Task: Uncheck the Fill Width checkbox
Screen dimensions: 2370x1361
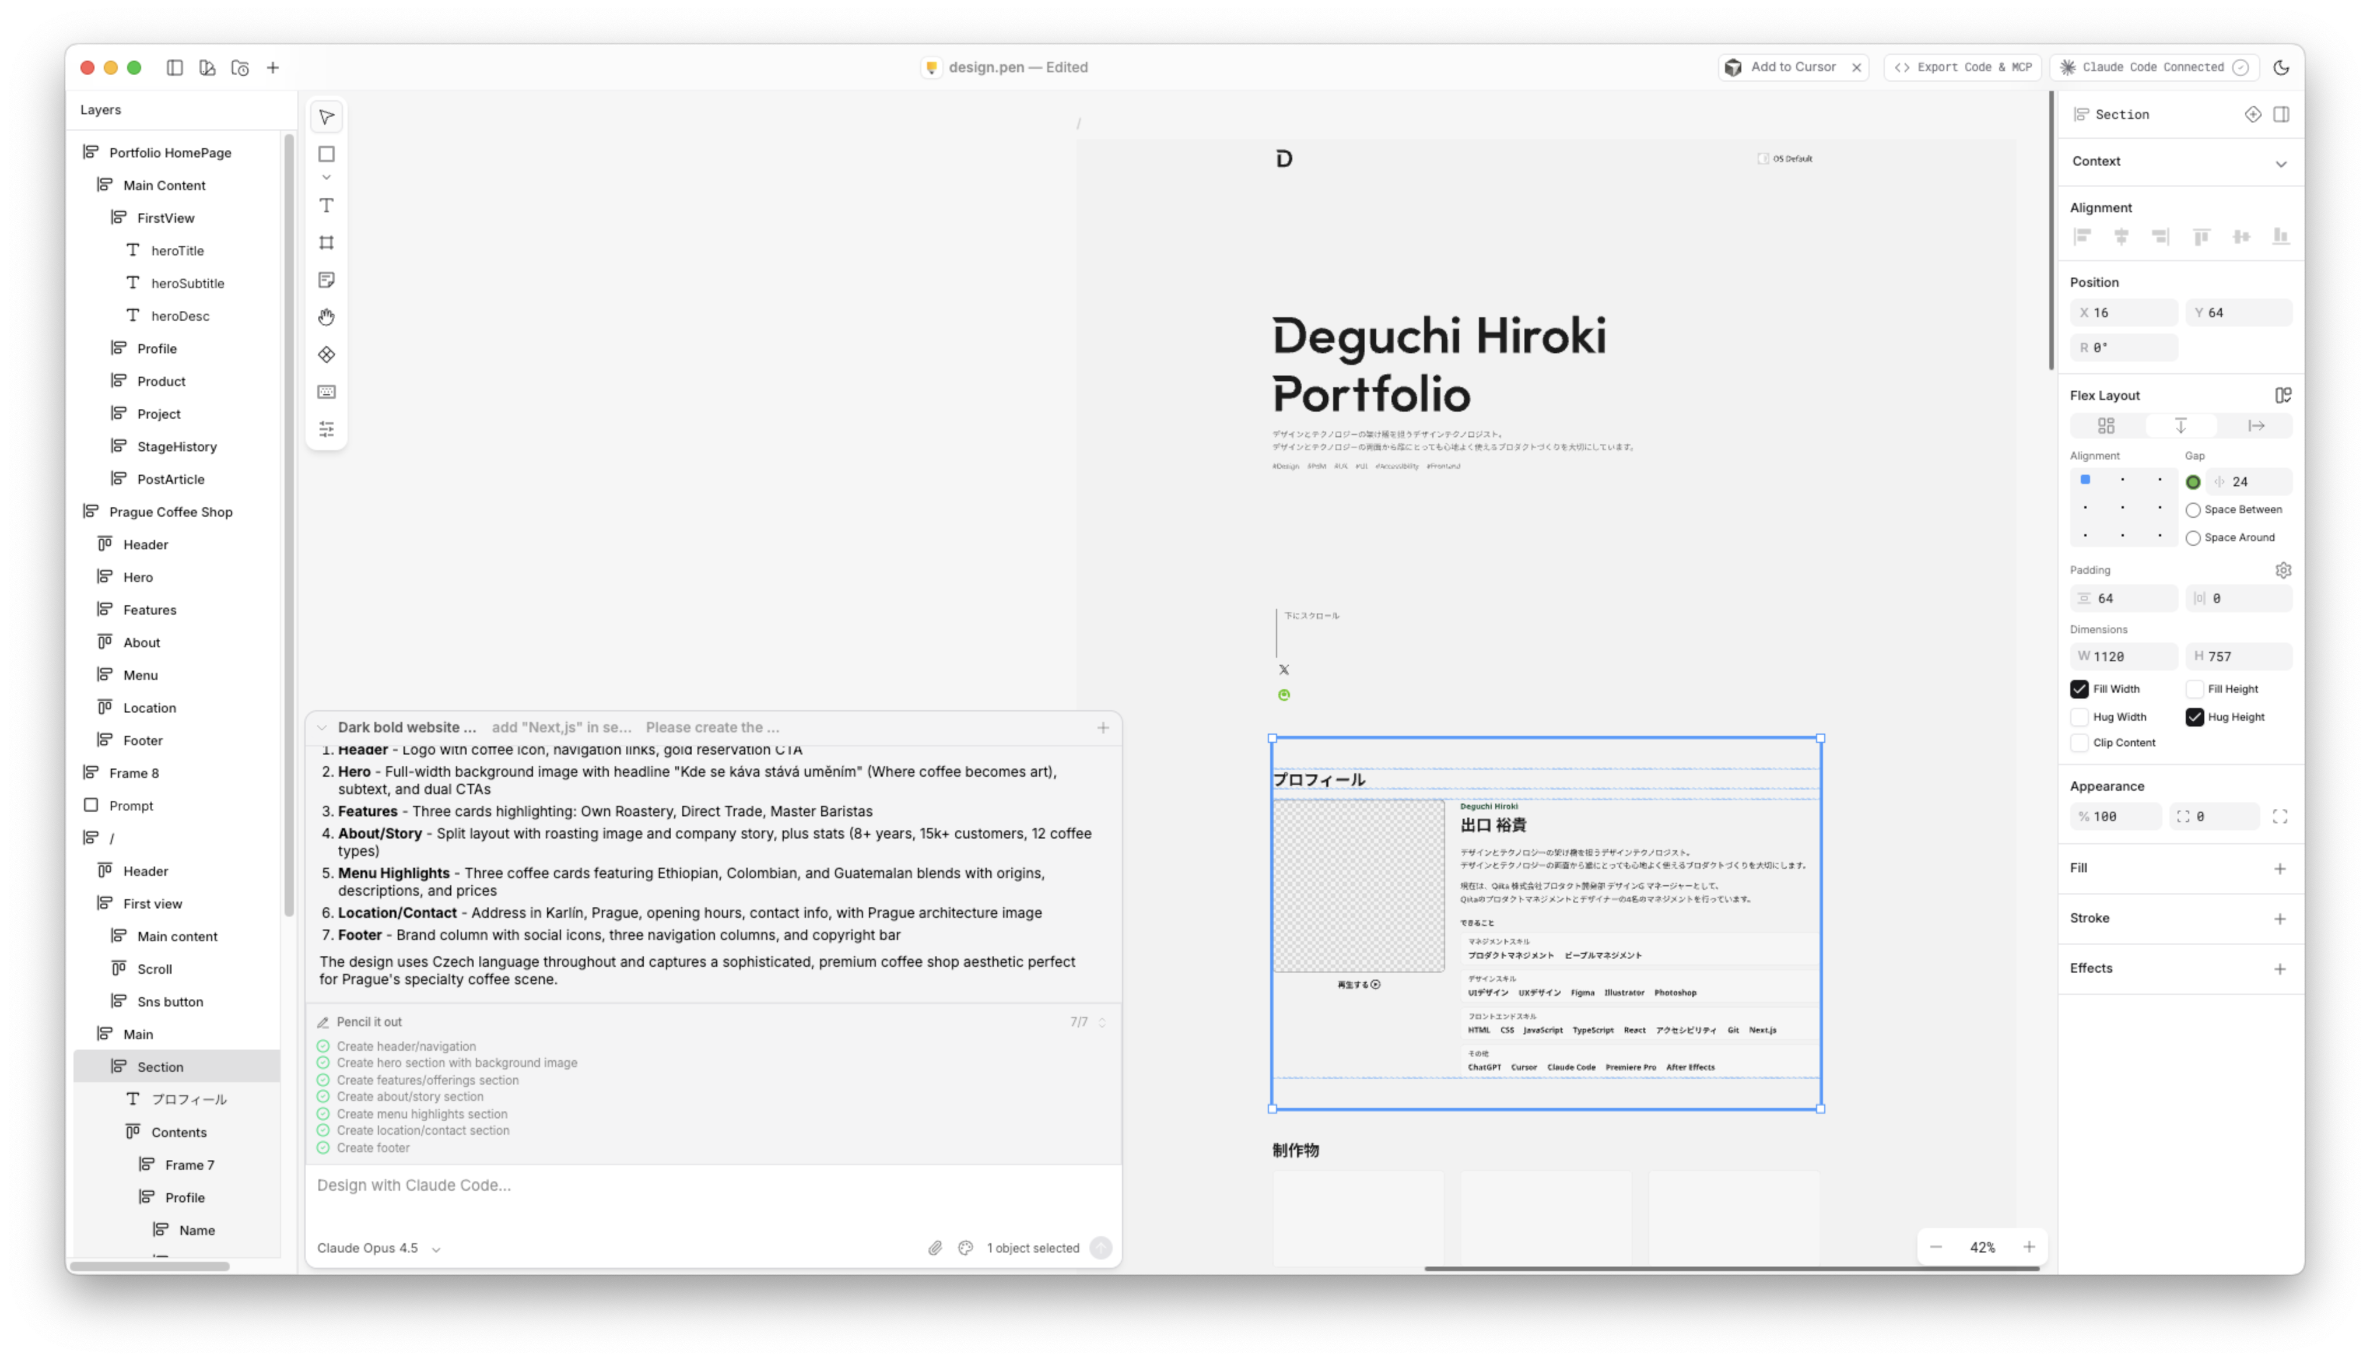Action: [2080, 689]
